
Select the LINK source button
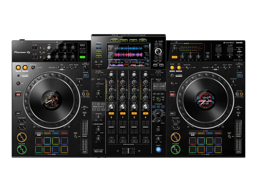click(x=99, y=48)
